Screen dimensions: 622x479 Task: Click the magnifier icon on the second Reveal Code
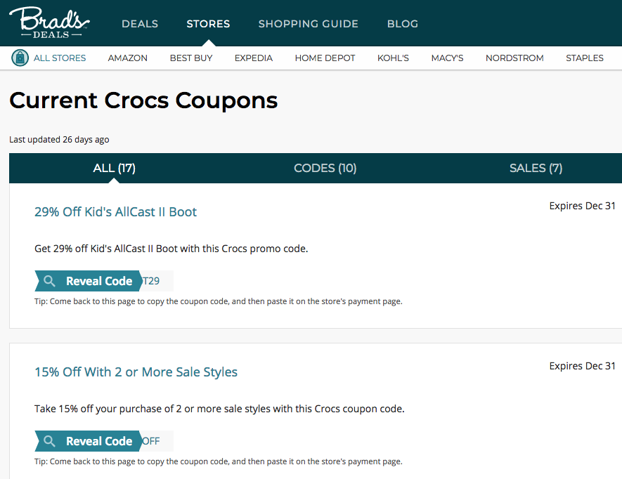click(x=49, y=441)
